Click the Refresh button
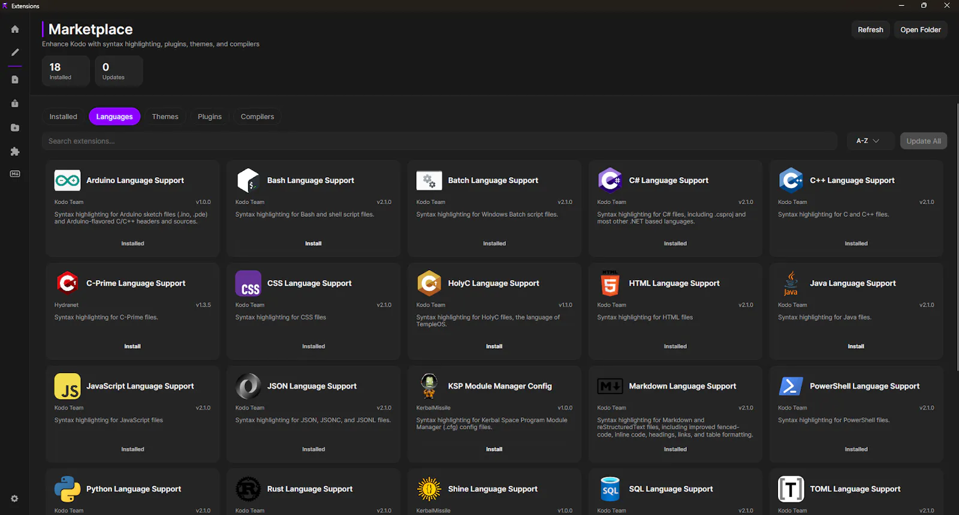 870,29
